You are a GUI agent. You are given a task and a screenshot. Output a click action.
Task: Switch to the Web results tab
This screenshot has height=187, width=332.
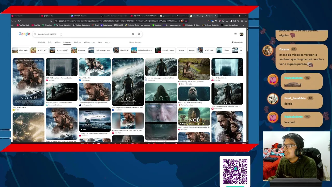pos(100,42)
